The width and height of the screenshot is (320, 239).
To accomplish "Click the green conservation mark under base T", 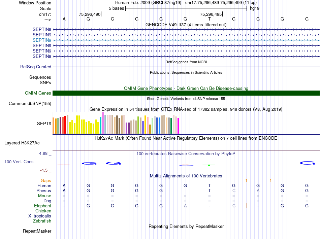I will pyautogui.click(x=209, y=165).
